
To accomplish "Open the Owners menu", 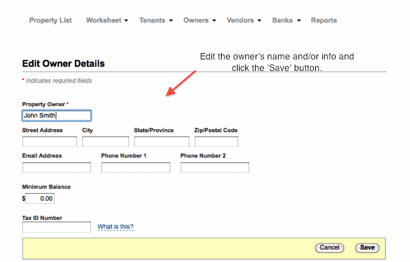I will tap(196, 20).
